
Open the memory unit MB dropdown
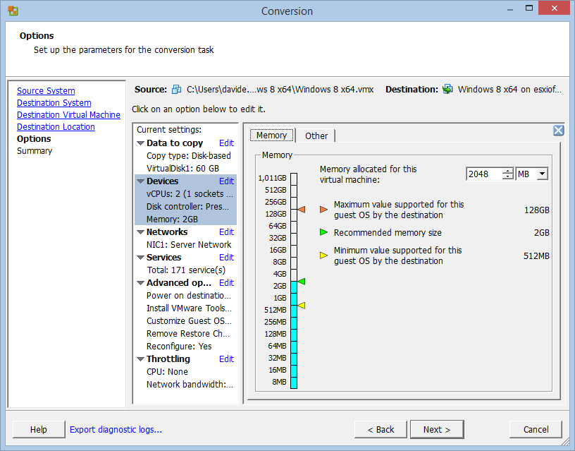click(x=542, y=174)
